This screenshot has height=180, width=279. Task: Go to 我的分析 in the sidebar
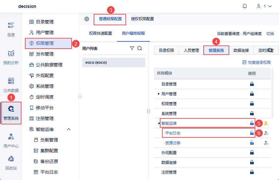pyautogui.click(x=11, y=57)
